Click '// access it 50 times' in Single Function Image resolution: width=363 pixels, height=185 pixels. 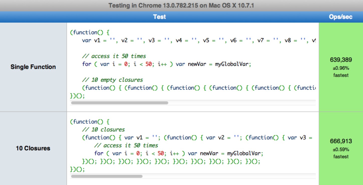coord(114,56)
